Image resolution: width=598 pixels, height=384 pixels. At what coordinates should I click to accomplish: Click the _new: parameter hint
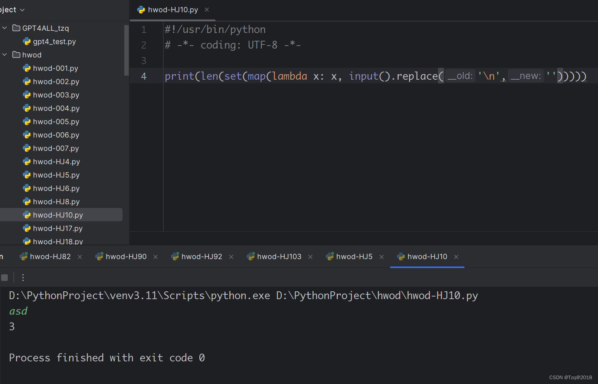[x=526, y=76]
